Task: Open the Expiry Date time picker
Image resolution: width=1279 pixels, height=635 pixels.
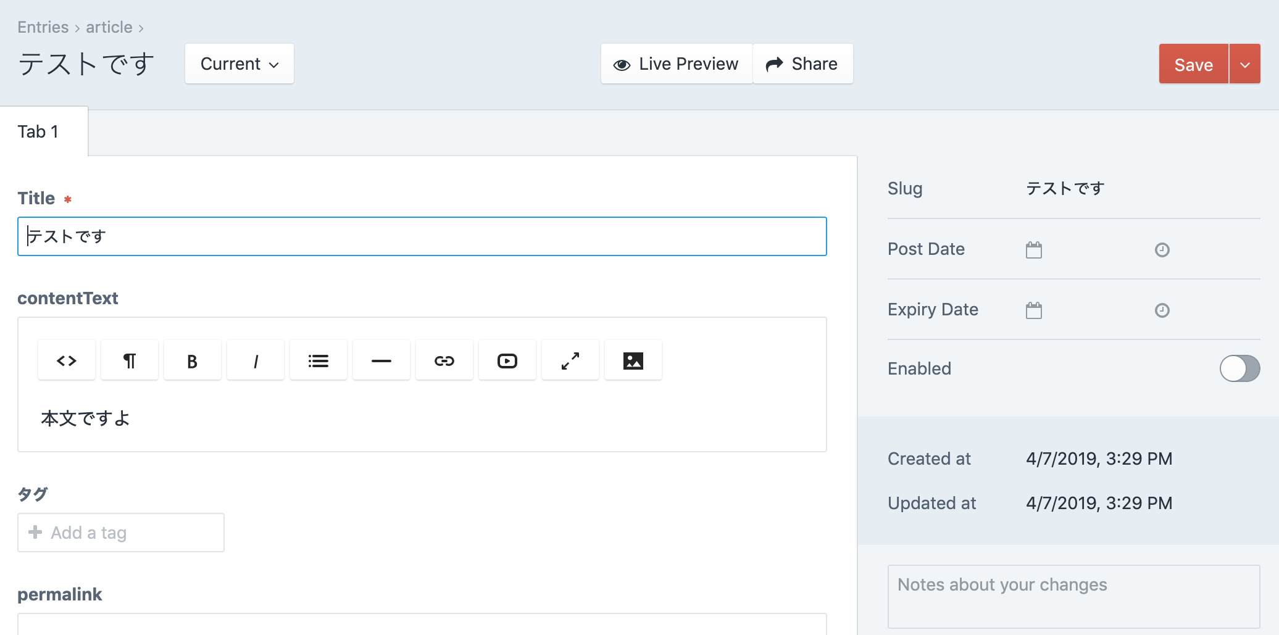Action: click(x=1162, y=310)
